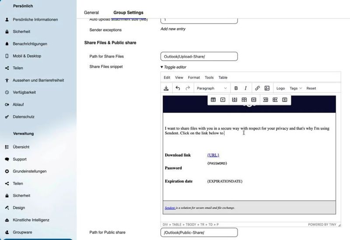Viewport: 350px width, 240px height.
Task: Click Mobil & Desktop phone icon
Action: click(x=7, y=56)
